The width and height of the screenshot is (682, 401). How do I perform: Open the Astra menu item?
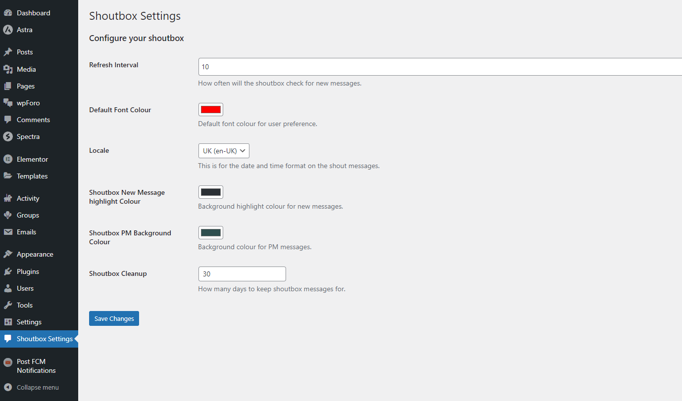point(39,30)
